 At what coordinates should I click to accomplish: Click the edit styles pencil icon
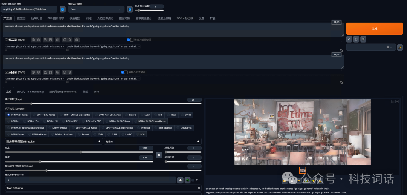pyautogui.click(x=400, y=47)
